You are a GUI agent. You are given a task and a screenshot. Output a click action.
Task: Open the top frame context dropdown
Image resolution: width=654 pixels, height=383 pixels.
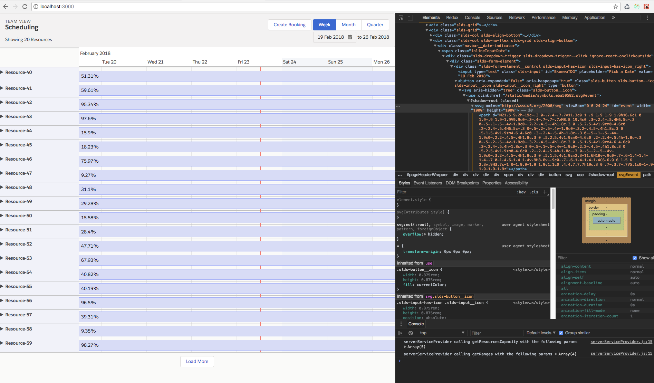[442, 333]
